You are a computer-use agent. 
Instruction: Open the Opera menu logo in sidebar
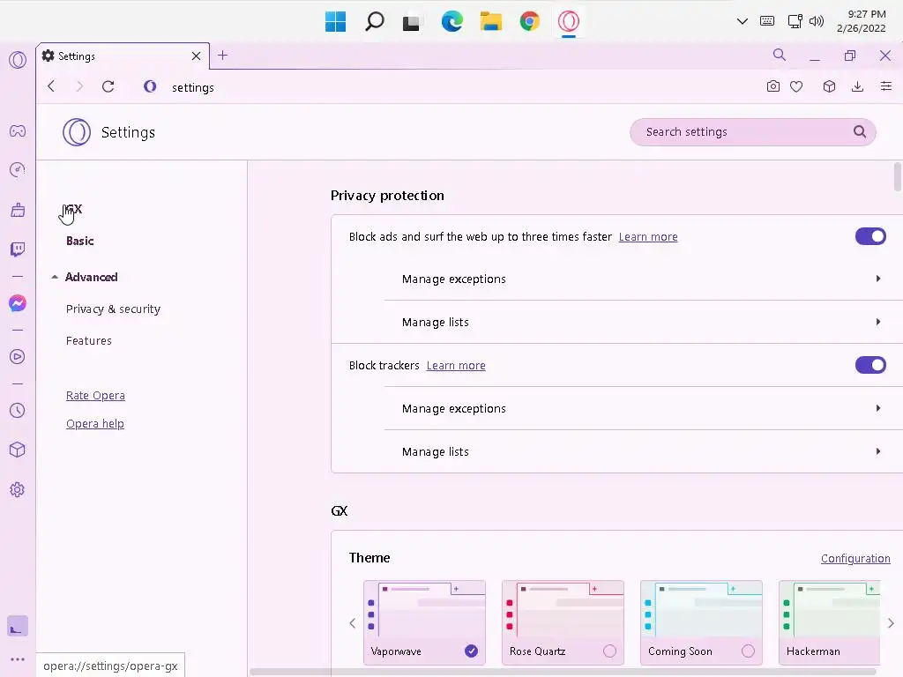tap(18, 60)
